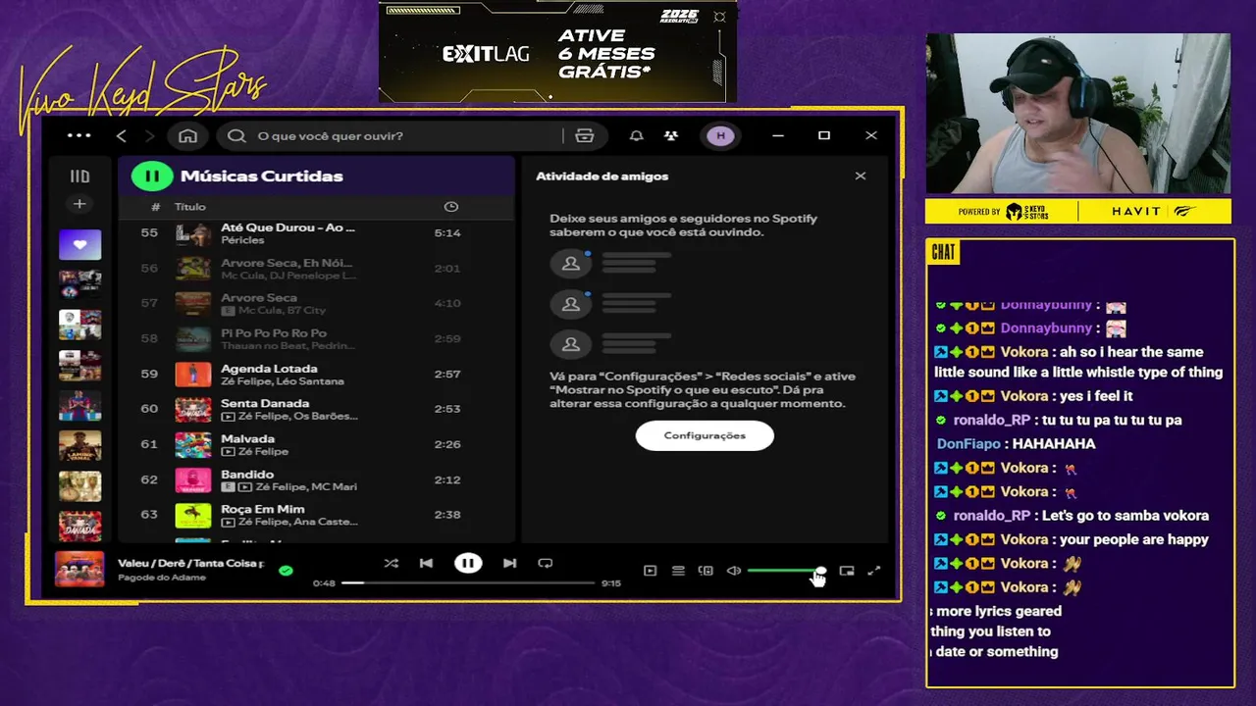Click the Configurações button
The width and height of the screenshot is (1256, 706).
[705, 435]
